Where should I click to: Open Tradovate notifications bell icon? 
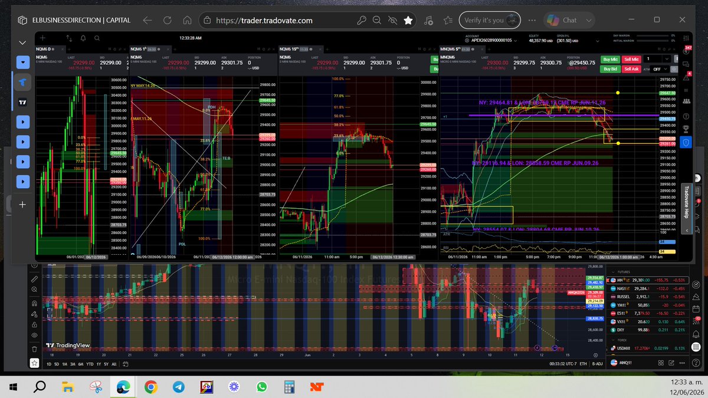83,38
